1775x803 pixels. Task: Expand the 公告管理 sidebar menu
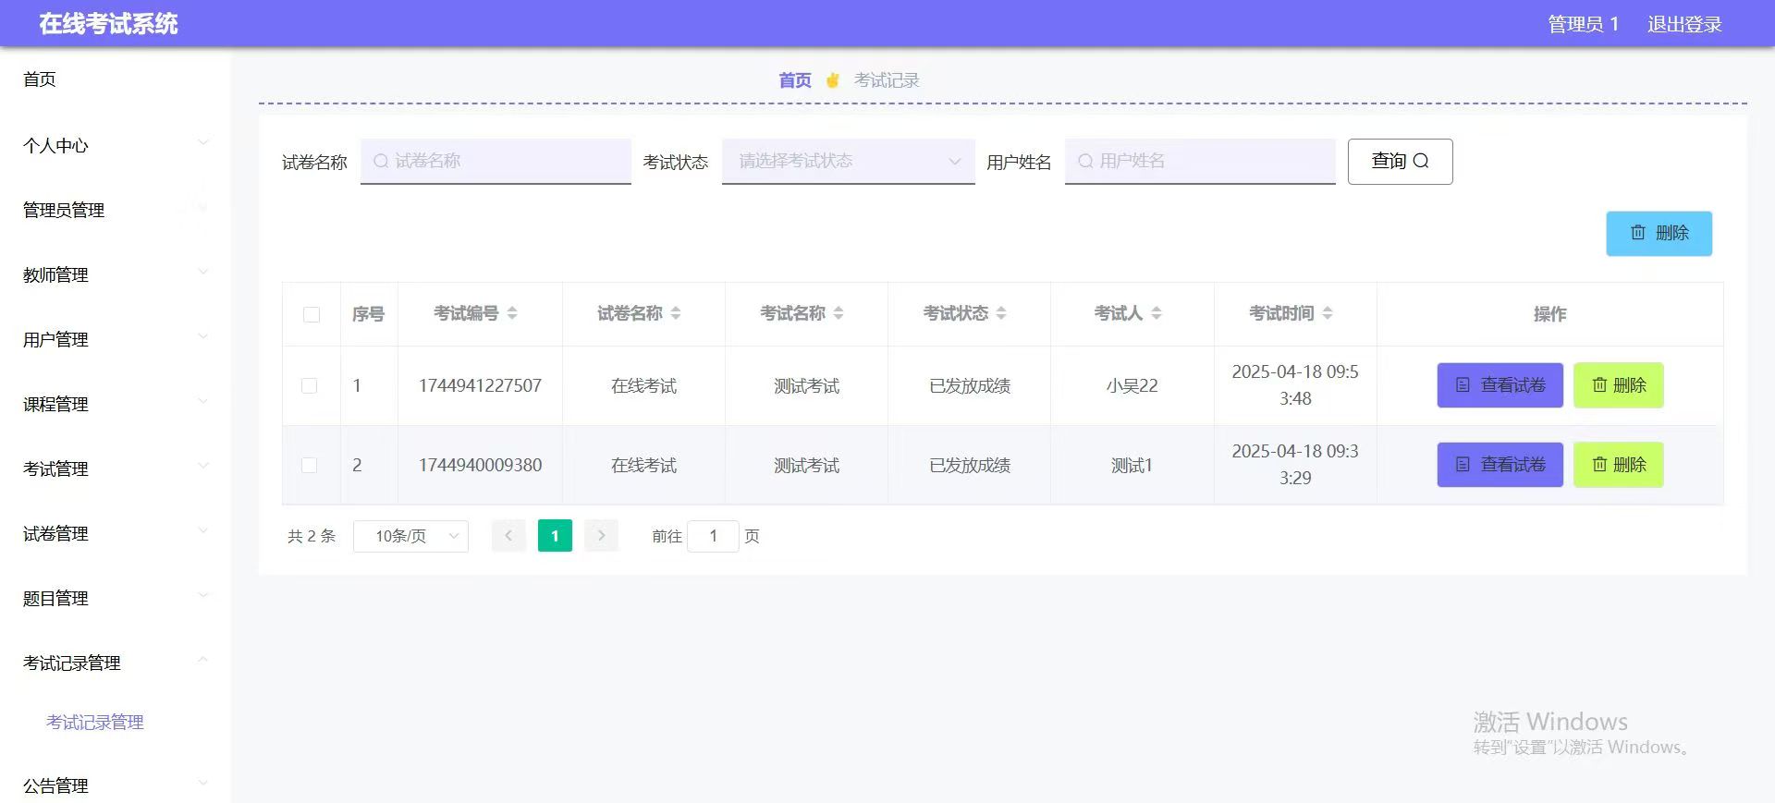pyautogui.click(x=115, y=785)
